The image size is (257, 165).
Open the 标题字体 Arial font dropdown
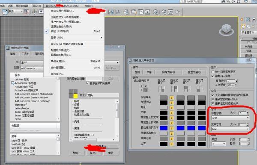point(230,118)
